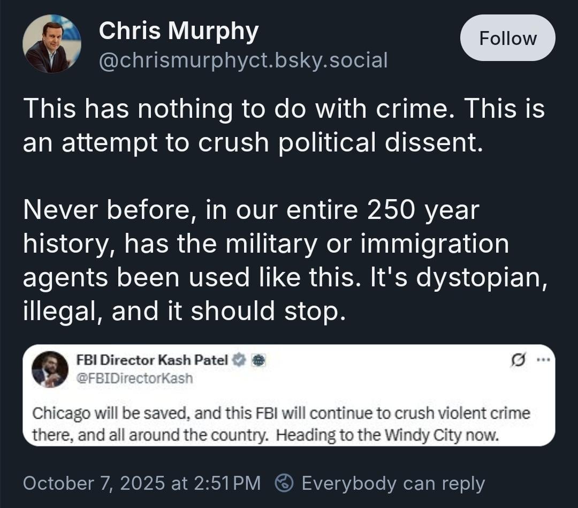Click the FBI seal affiliation badge
The width and height of the screenshot is (578, 508).
point(258,361)
